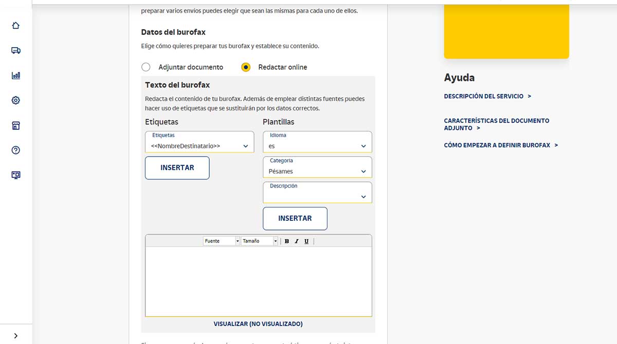Select the Redactar online radio button
This screenshot has height=344, width=617.
tap(246, 67)
